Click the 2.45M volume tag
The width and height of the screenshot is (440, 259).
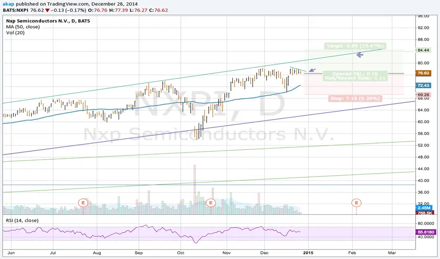click(424, 208)
